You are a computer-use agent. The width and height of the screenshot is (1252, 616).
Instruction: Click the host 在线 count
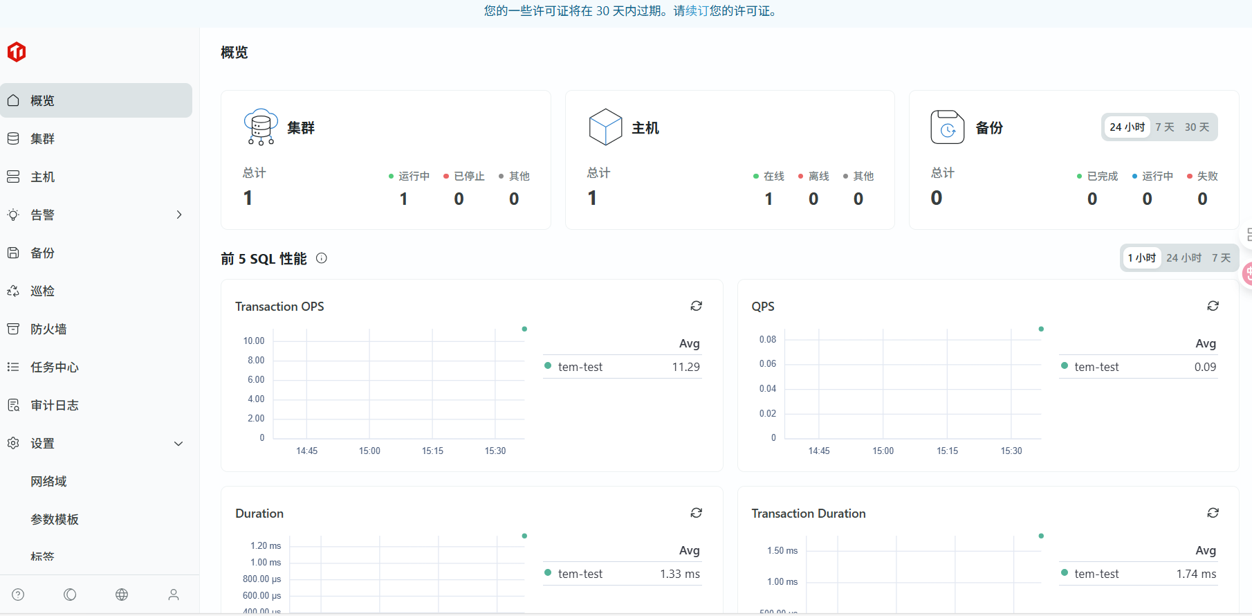[768, 199]
